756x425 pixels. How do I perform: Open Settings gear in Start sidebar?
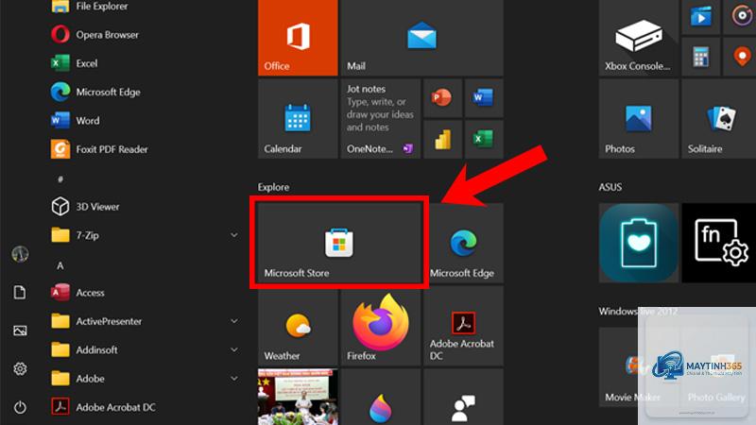point(20,369)
